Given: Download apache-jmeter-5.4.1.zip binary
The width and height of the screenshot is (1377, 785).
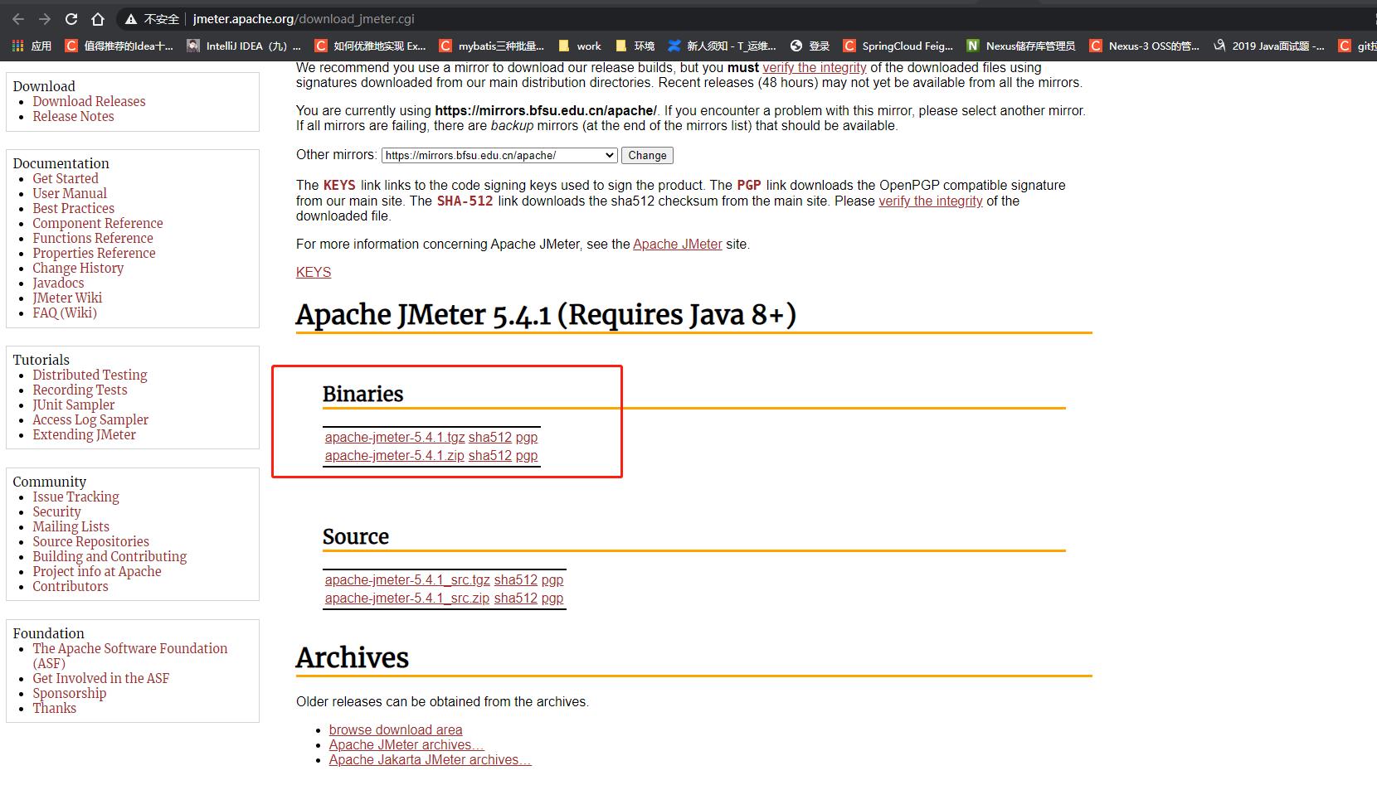Looking at the screenshot, I should pos(395,455).
